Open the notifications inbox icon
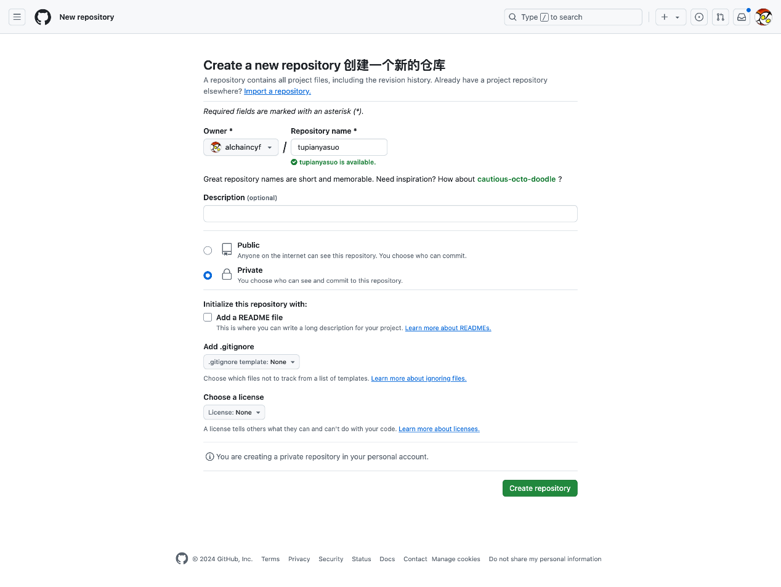 coord(742,17)
